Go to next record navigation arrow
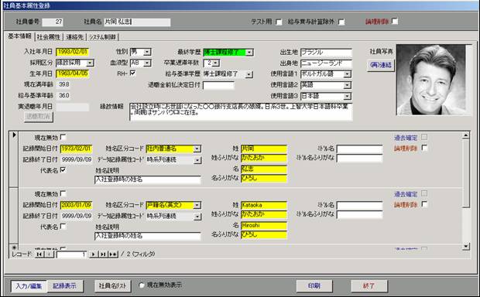 (x=94, y=254)
